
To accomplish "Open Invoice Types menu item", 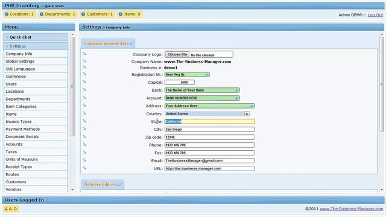I will (36, 122).
